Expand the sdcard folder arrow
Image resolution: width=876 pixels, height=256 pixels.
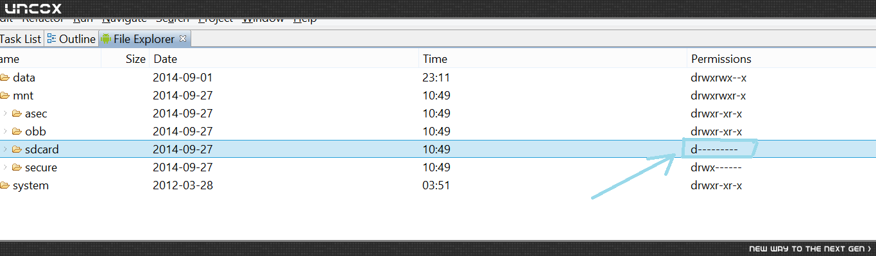[5, 149]
